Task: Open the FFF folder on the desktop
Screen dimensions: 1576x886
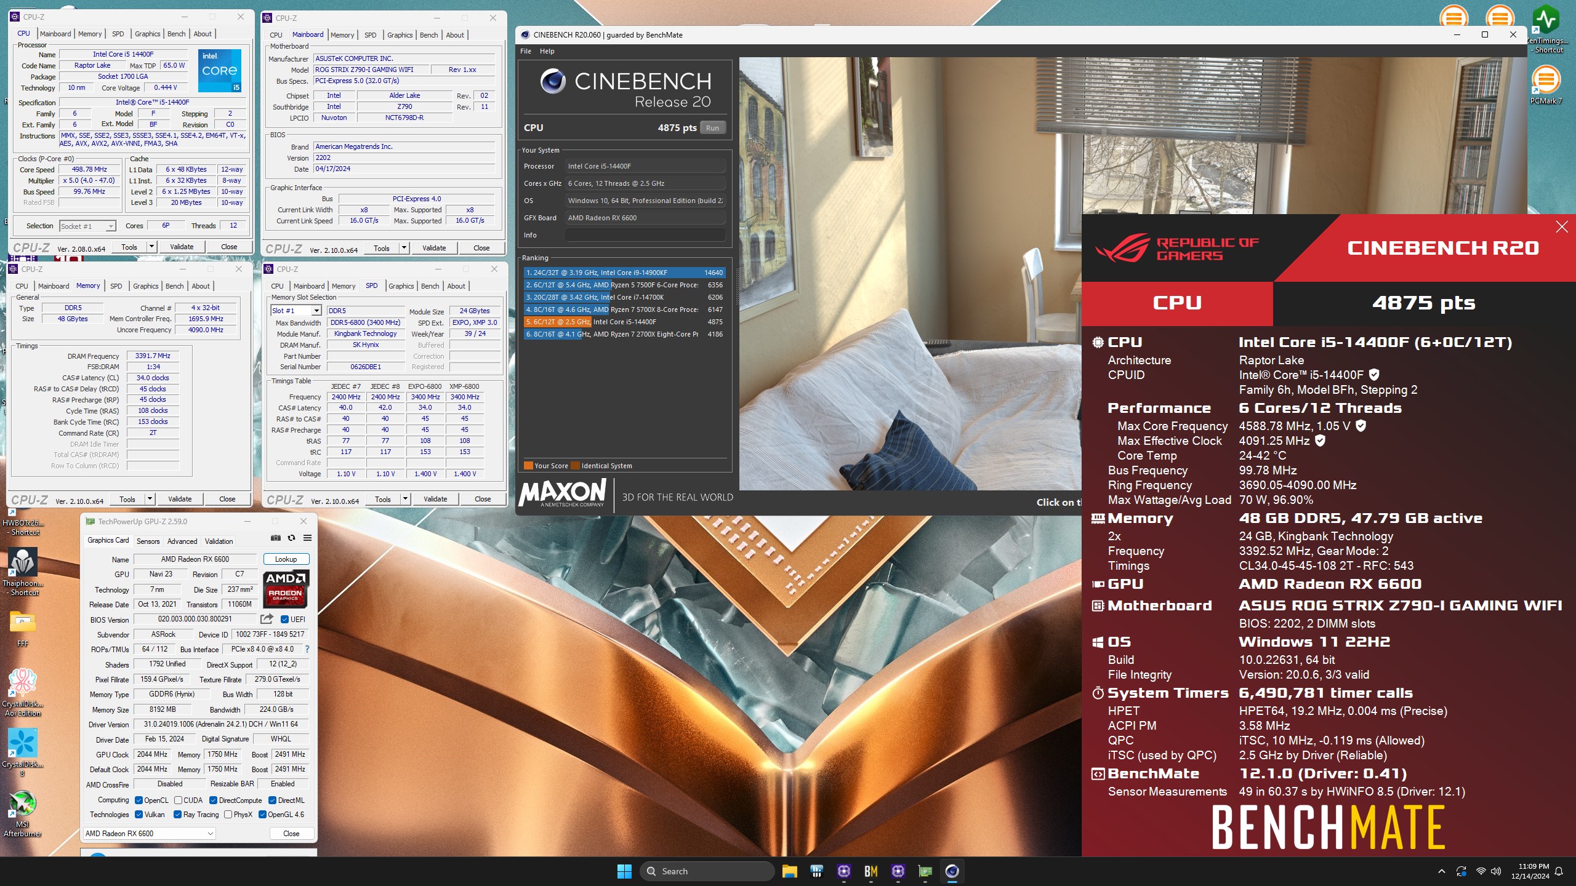Action: pos(23,629)
